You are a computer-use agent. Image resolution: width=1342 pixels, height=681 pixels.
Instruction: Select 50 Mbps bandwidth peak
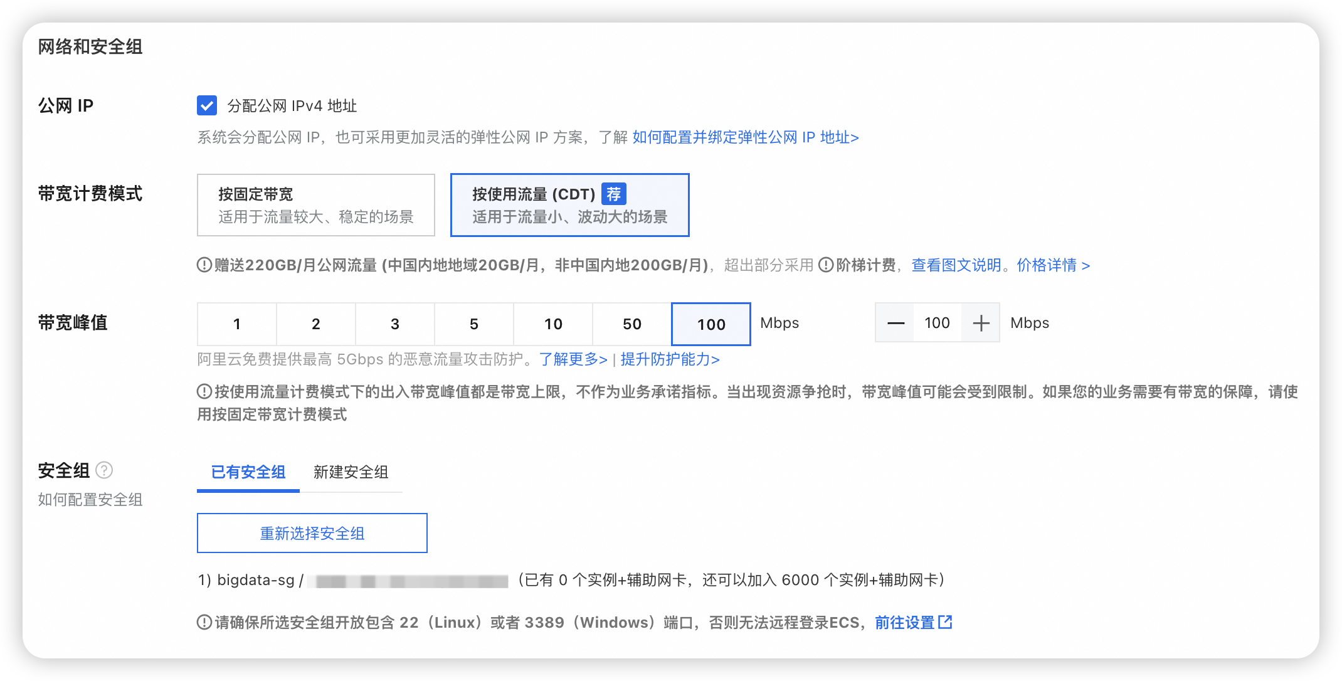(631, 324)
